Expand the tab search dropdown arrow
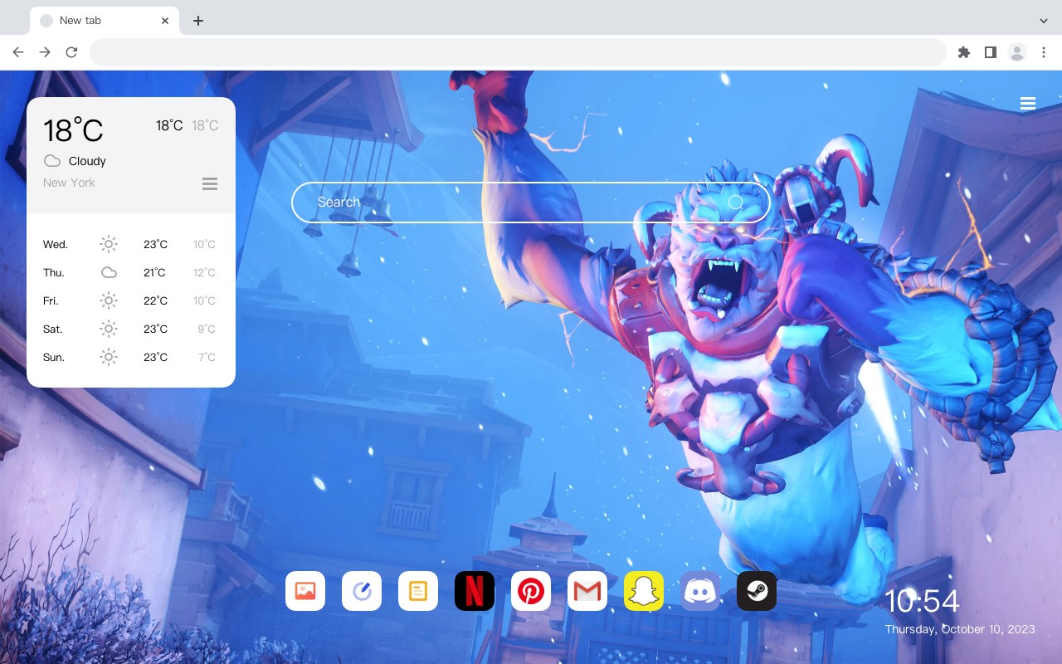Screen dimensions: 1062x664 tap(1044, 21)
